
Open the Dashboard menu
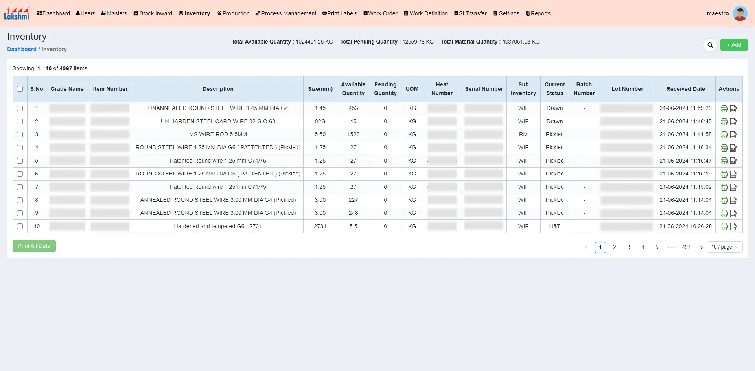[53, 13]
